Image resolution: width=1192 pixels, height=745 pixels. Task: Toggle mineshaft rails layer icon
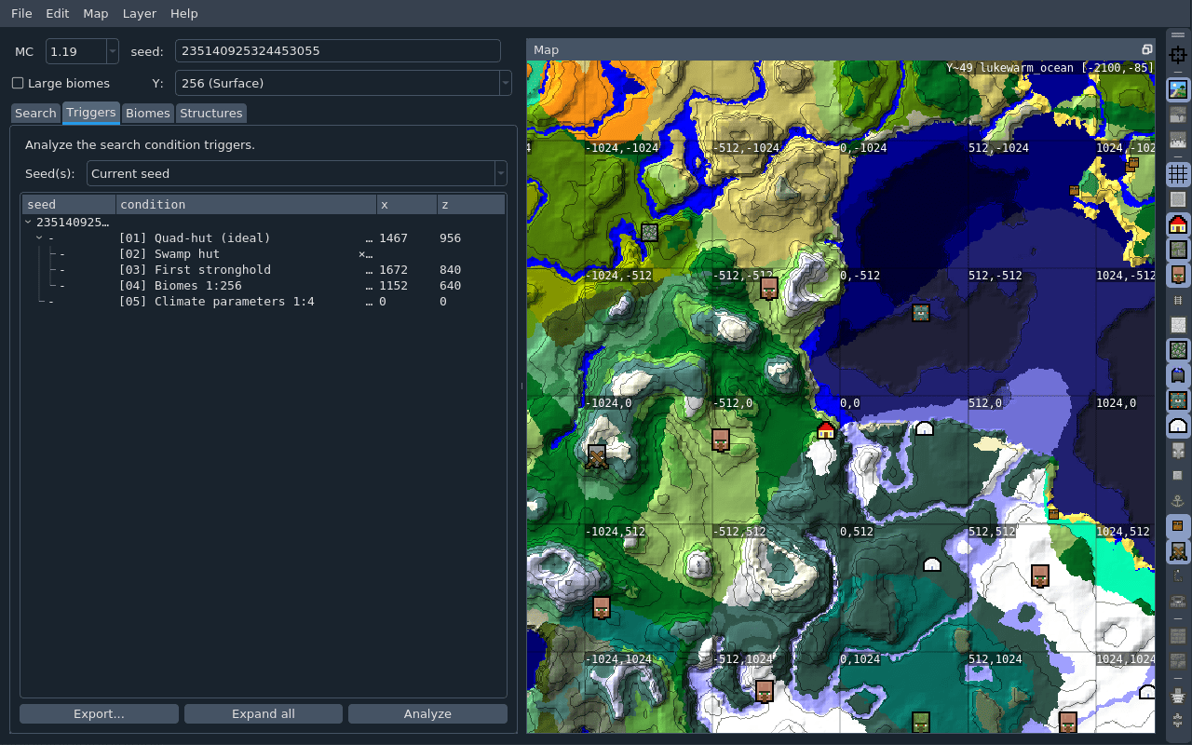1177,300
